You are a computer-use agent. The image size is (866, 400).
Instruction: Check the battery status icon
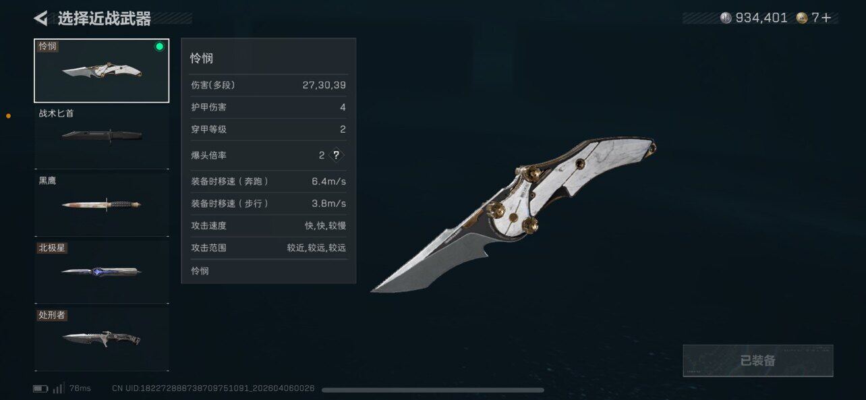pyautogui.click(x=40, y=389)
